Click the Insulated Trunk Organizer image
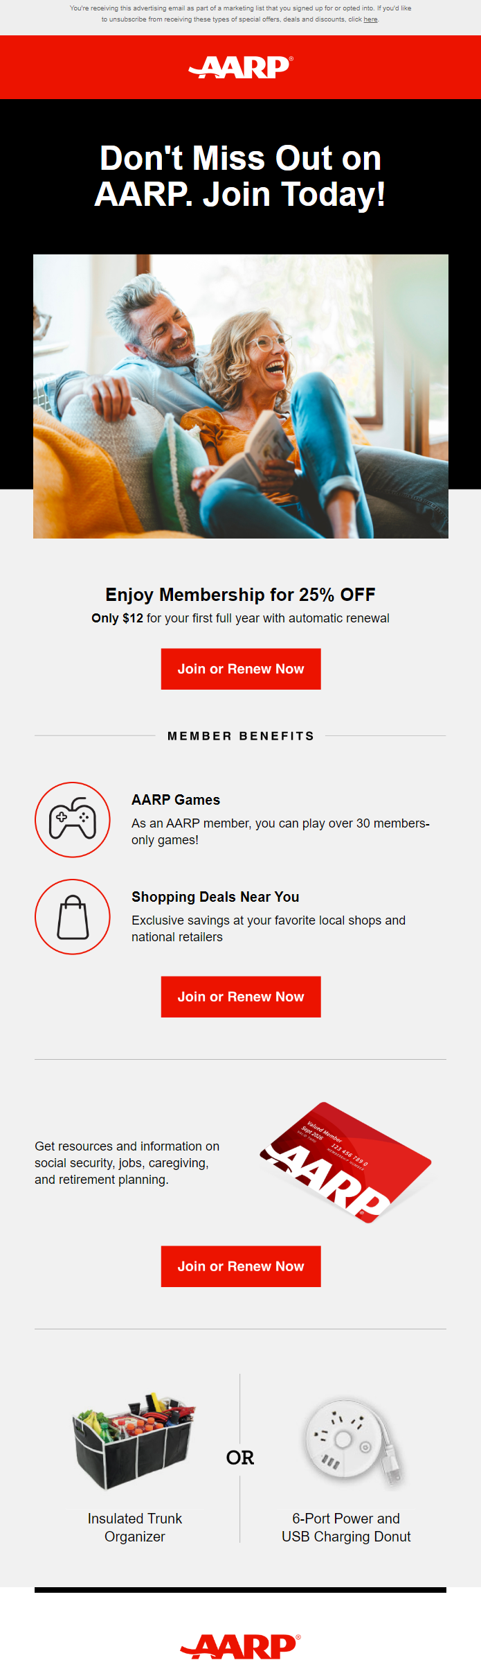Screen dimensions: 481x1669 (x=134, y=1441)
